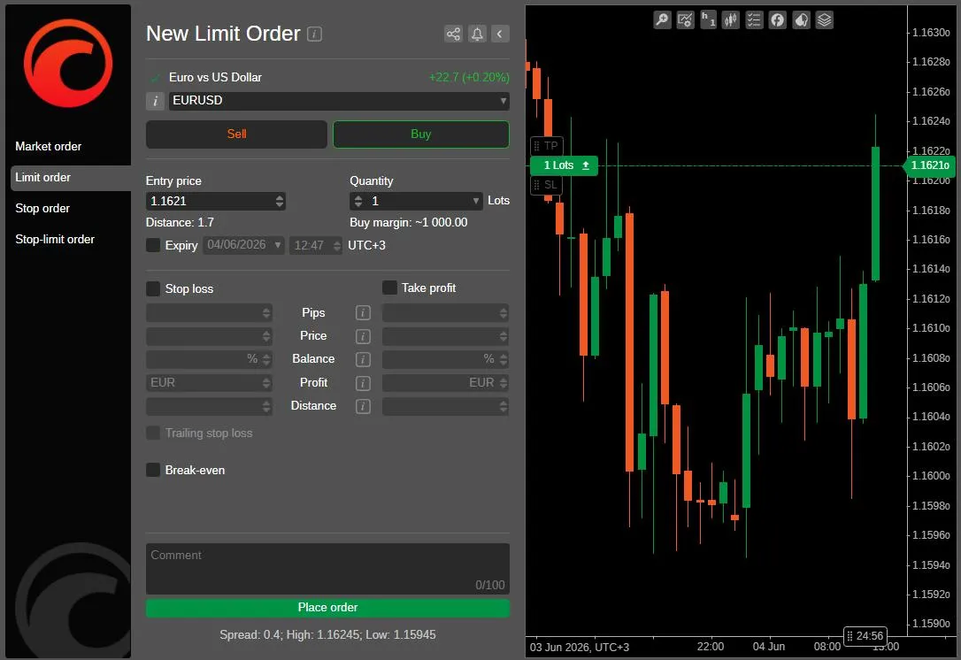The height and width of the screenshot is (660, 961).
Task: Tick the Break-even checkbox
Action: (153, 470)
